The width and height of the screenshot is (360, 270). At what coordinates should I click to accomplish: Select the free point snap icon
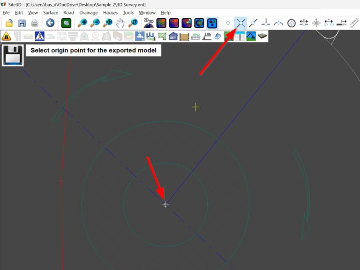coord(228,23)
